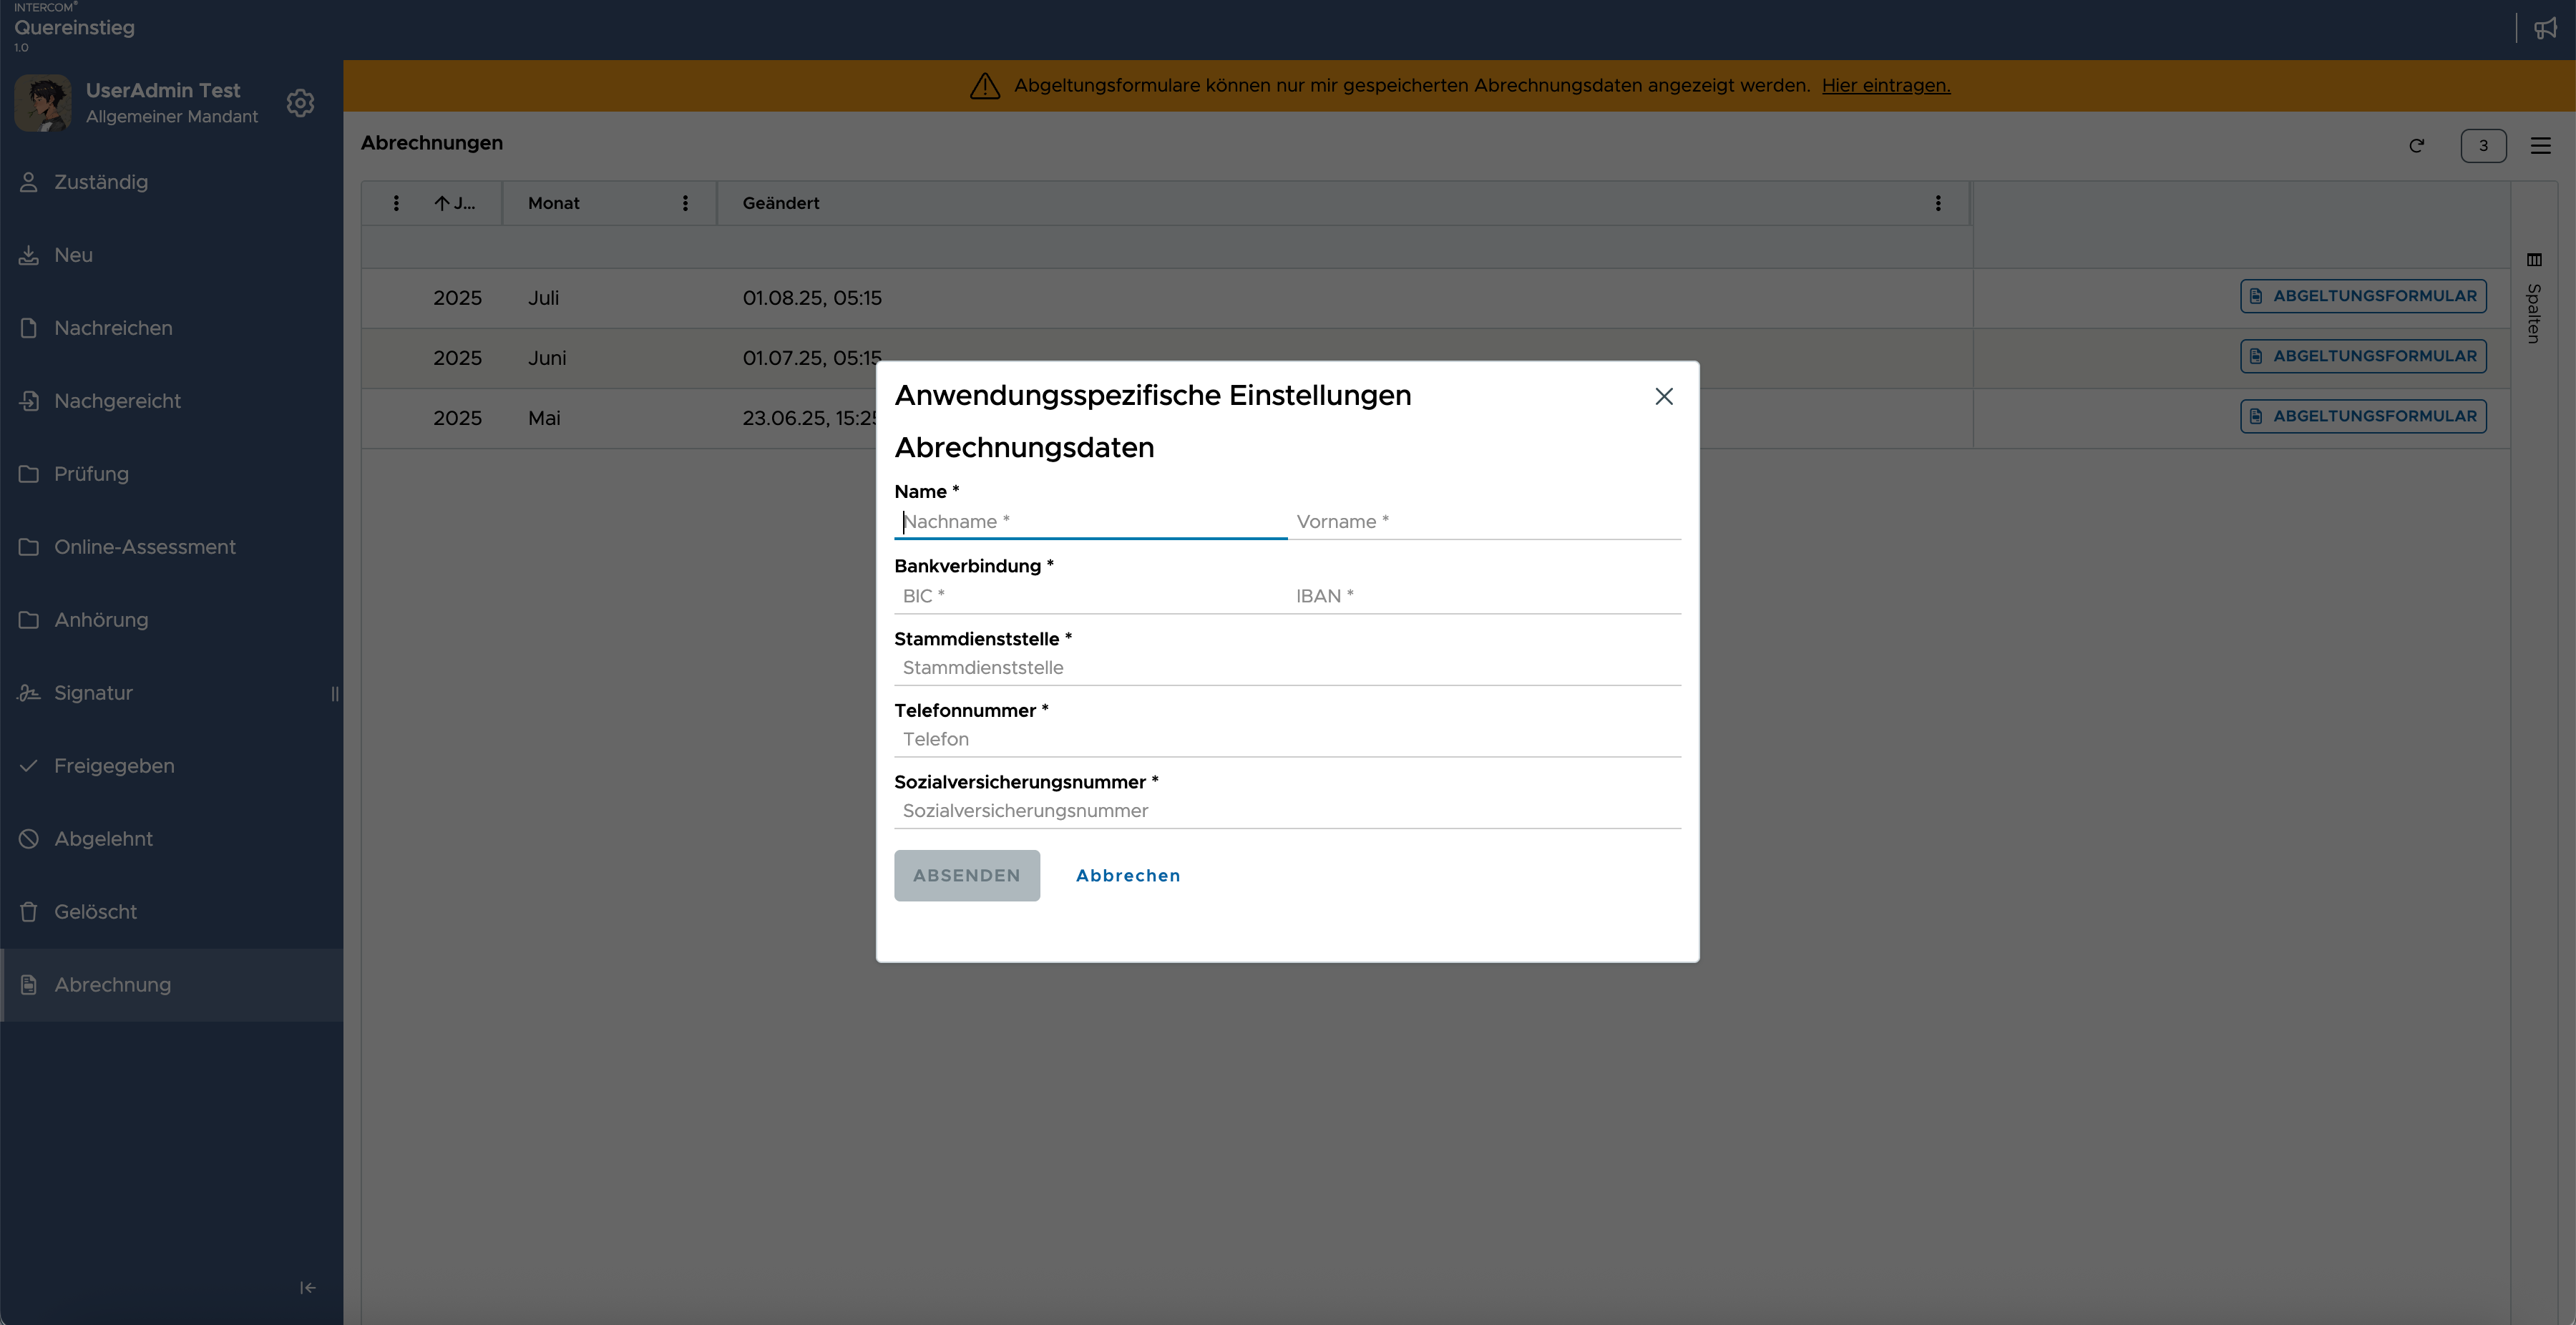The width and height of the screenshot is (2576, 1325).
Task: Click into the Sozialversicherungsnummer field
Action: 1287,811
